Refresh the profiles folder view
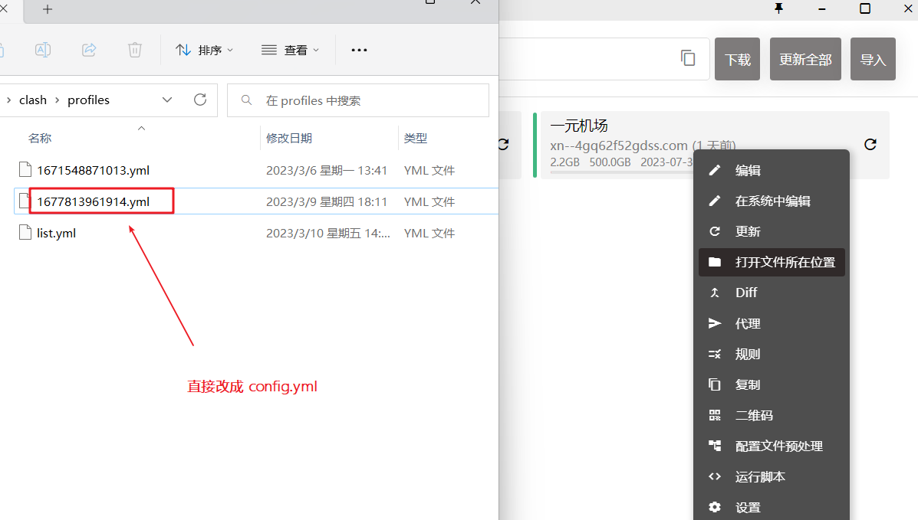This screenshot has height=520, width=918. click(x=200, y=100)
